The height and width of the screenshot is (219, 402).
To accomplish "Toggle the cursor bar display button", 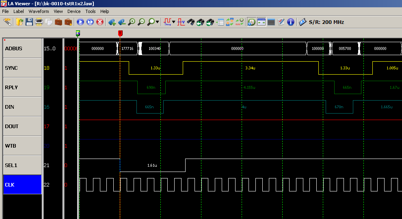I will click(x=262, y=22).
